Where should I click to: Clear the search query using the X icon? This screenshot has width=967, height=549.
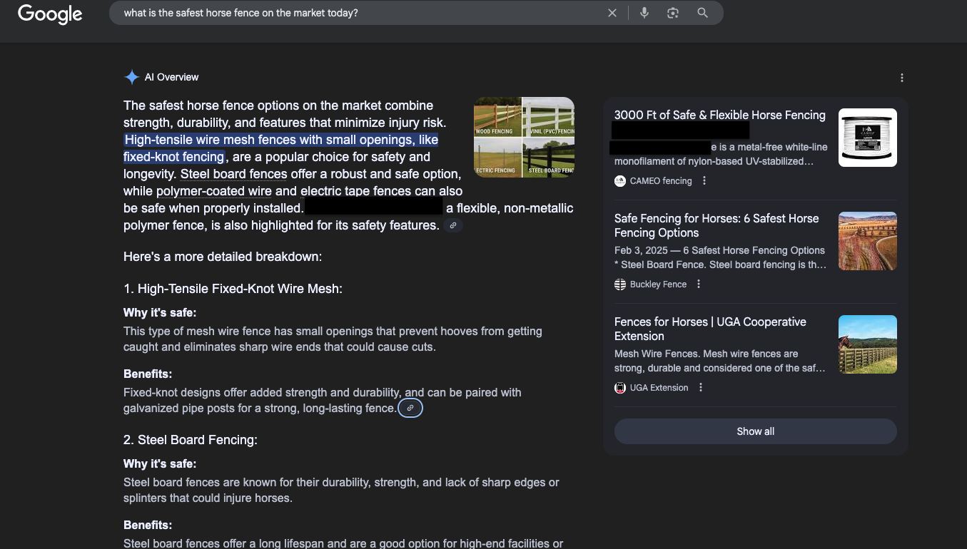pos(612,12)
